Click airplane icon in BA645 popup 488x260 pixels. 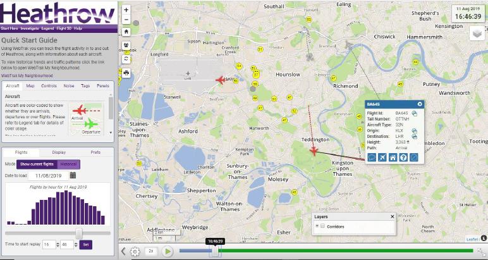pyautogui.click(x=382, y=158)
